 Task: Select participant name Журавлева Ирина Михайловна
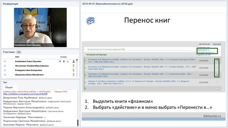click(29, 75)
